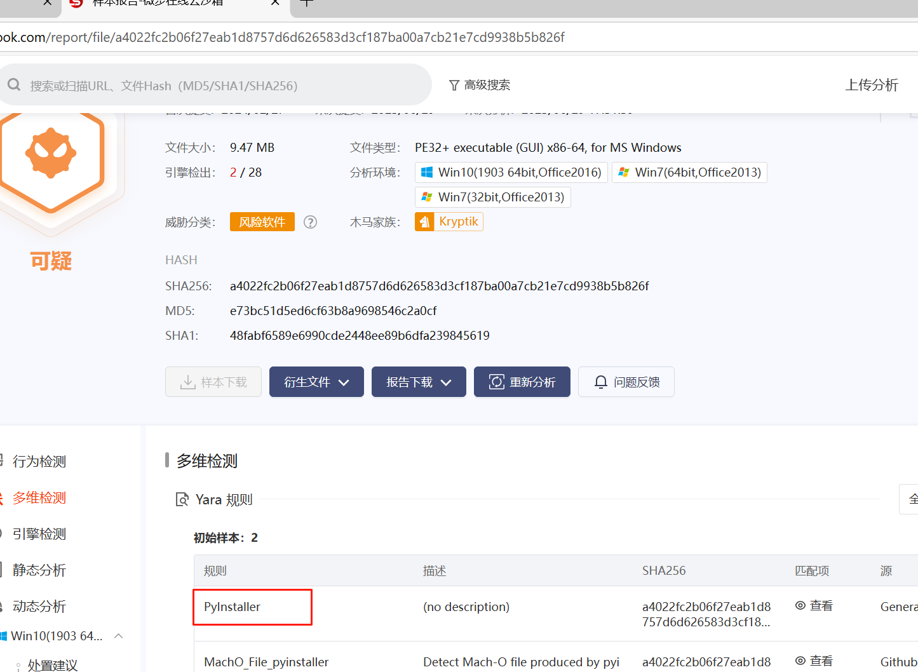Click the 样本下载 sample download button
918x672 pixels.
[x=213, y=382]
